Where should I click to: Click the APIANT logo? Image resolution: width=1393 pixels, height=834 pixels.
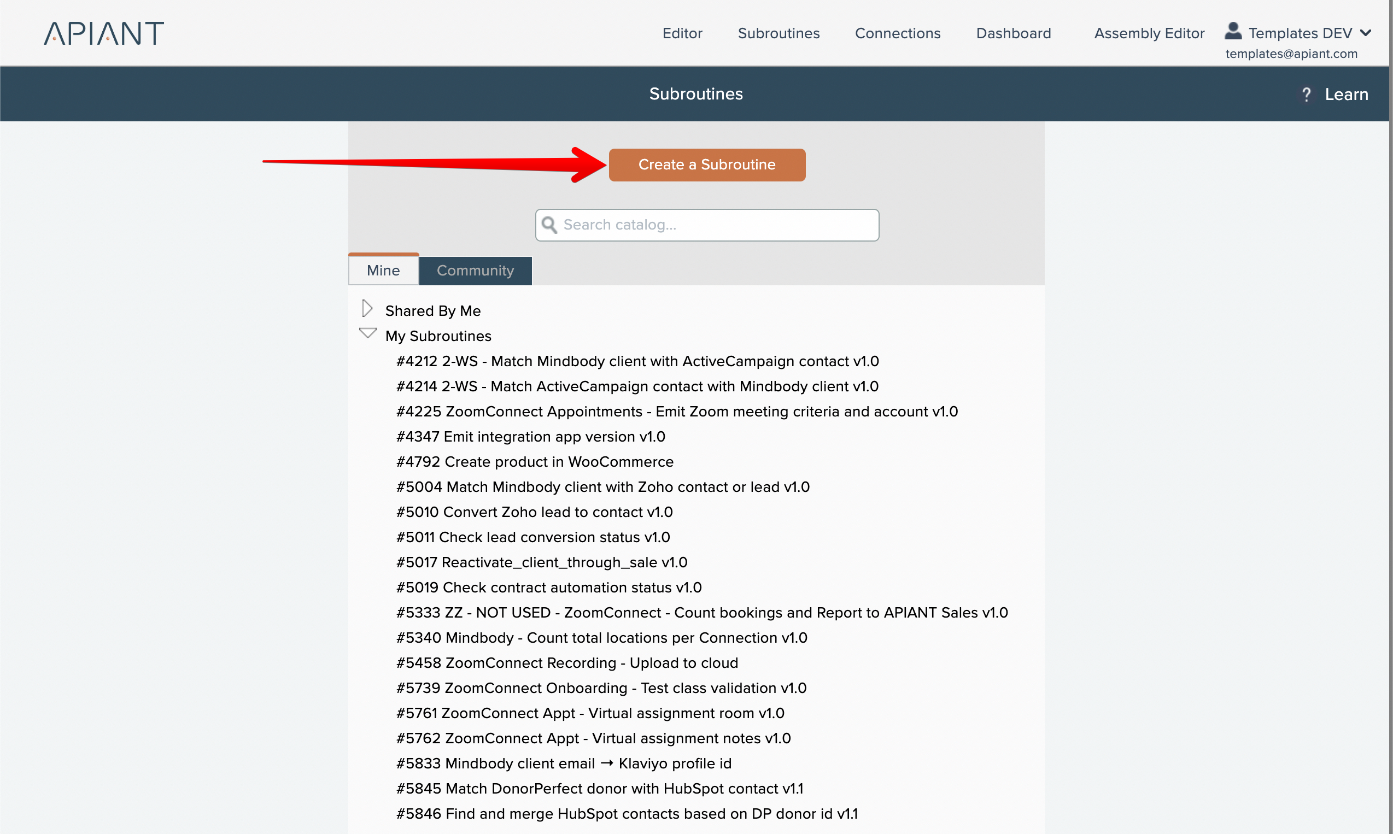(x=104, y=33)
